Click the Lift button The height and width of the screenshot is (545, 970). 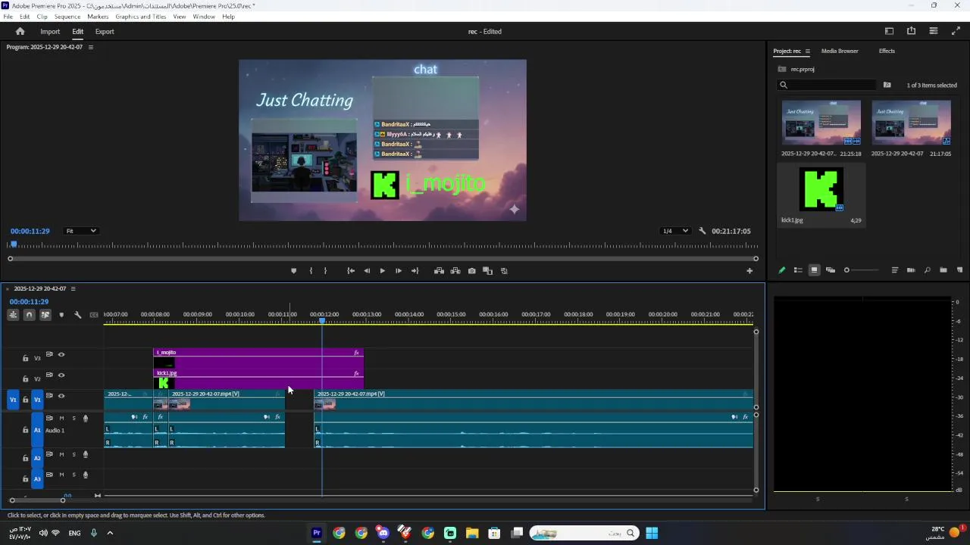pos(439,271)
